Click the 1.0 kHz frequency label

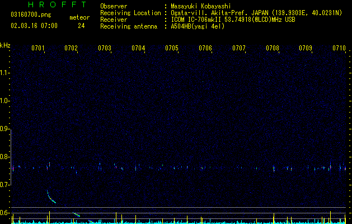[x=4, y=101]
